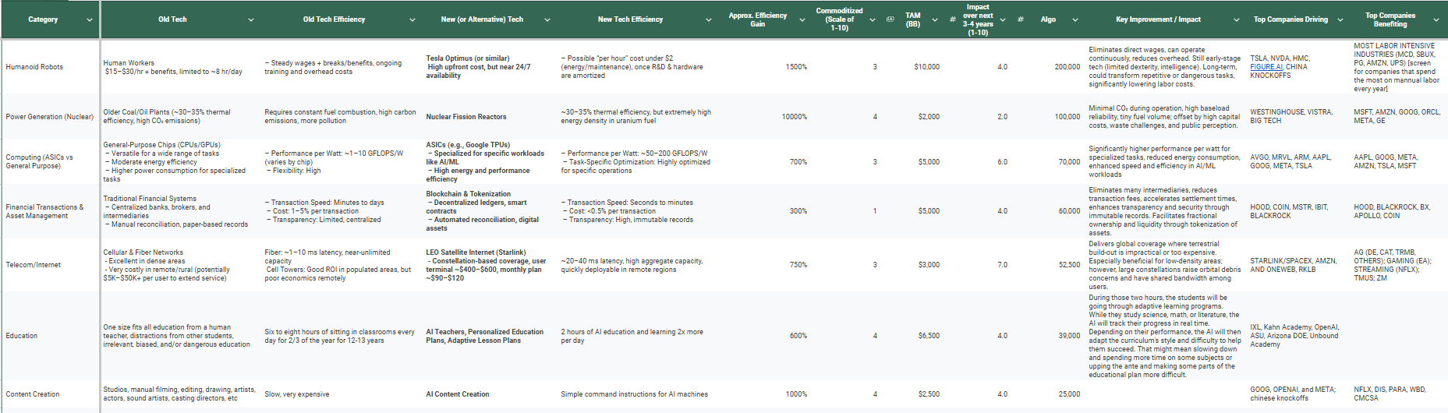Select the Financial Transactions & Asset Management cell

(x=50, y=211)
